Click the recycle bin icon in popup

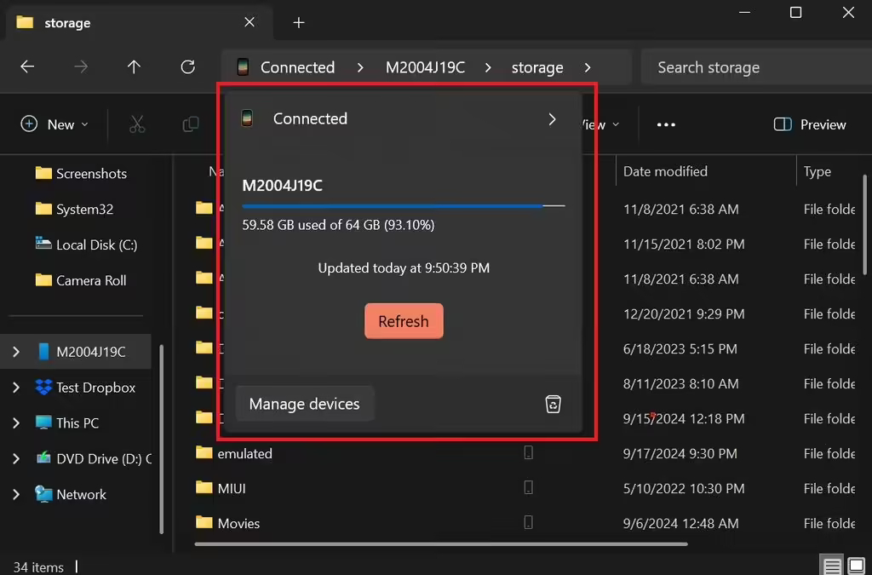tap(554, 404)
